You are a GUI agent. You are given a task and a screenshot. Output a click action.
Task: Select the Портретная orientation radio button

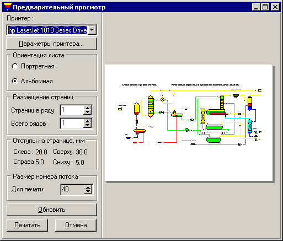tap(15, 66)
